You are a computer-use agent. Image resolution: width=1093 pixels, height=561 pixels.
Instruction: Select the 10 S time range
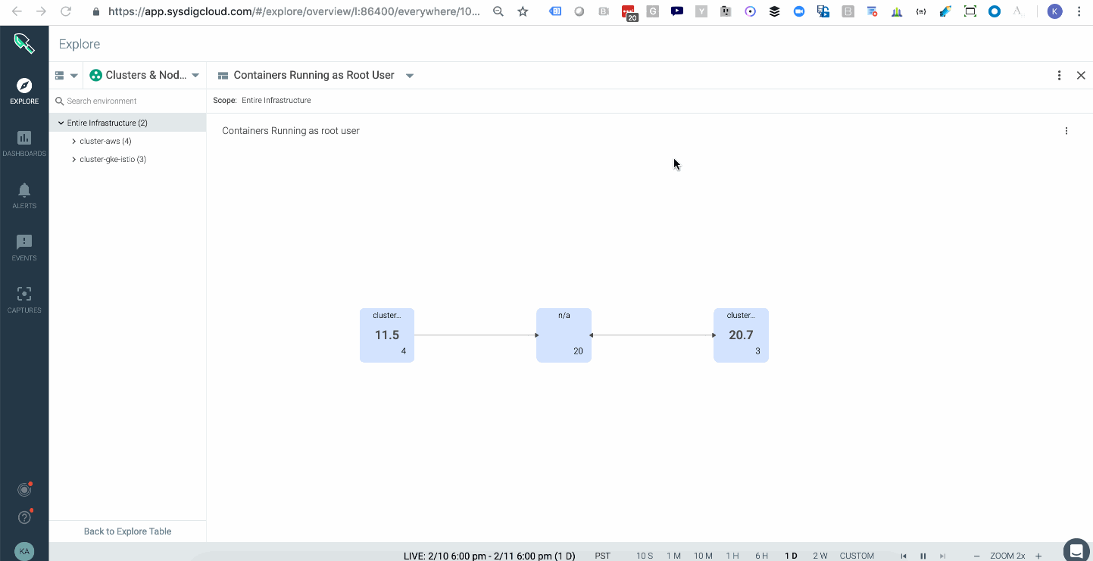tap(645, 556)
